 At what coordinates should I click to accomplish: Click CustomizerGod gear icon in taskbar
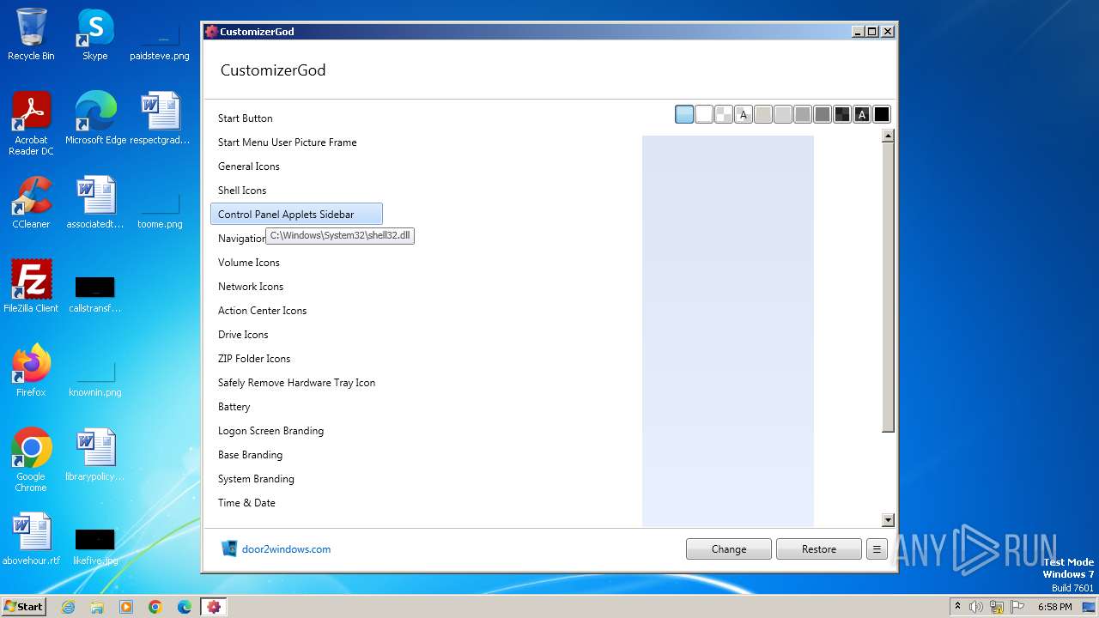click(214, 607)
